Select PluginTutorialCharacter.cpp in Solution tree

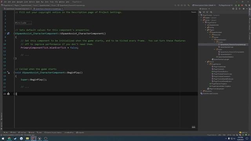222,74
